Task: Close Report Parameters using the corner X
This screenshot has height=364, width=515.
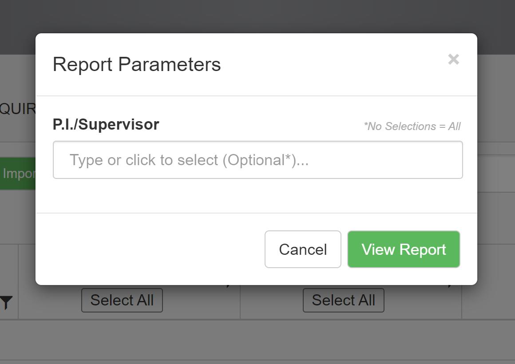Action: (x=453, y=60)
